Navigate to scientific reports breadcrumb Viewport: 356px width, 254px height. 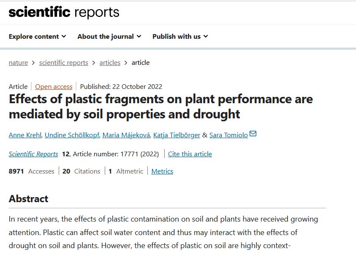click(x=63, y=63)
